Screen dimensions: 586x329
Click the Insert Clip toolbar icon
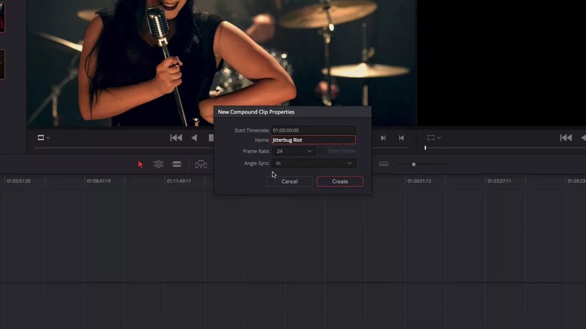201,164
